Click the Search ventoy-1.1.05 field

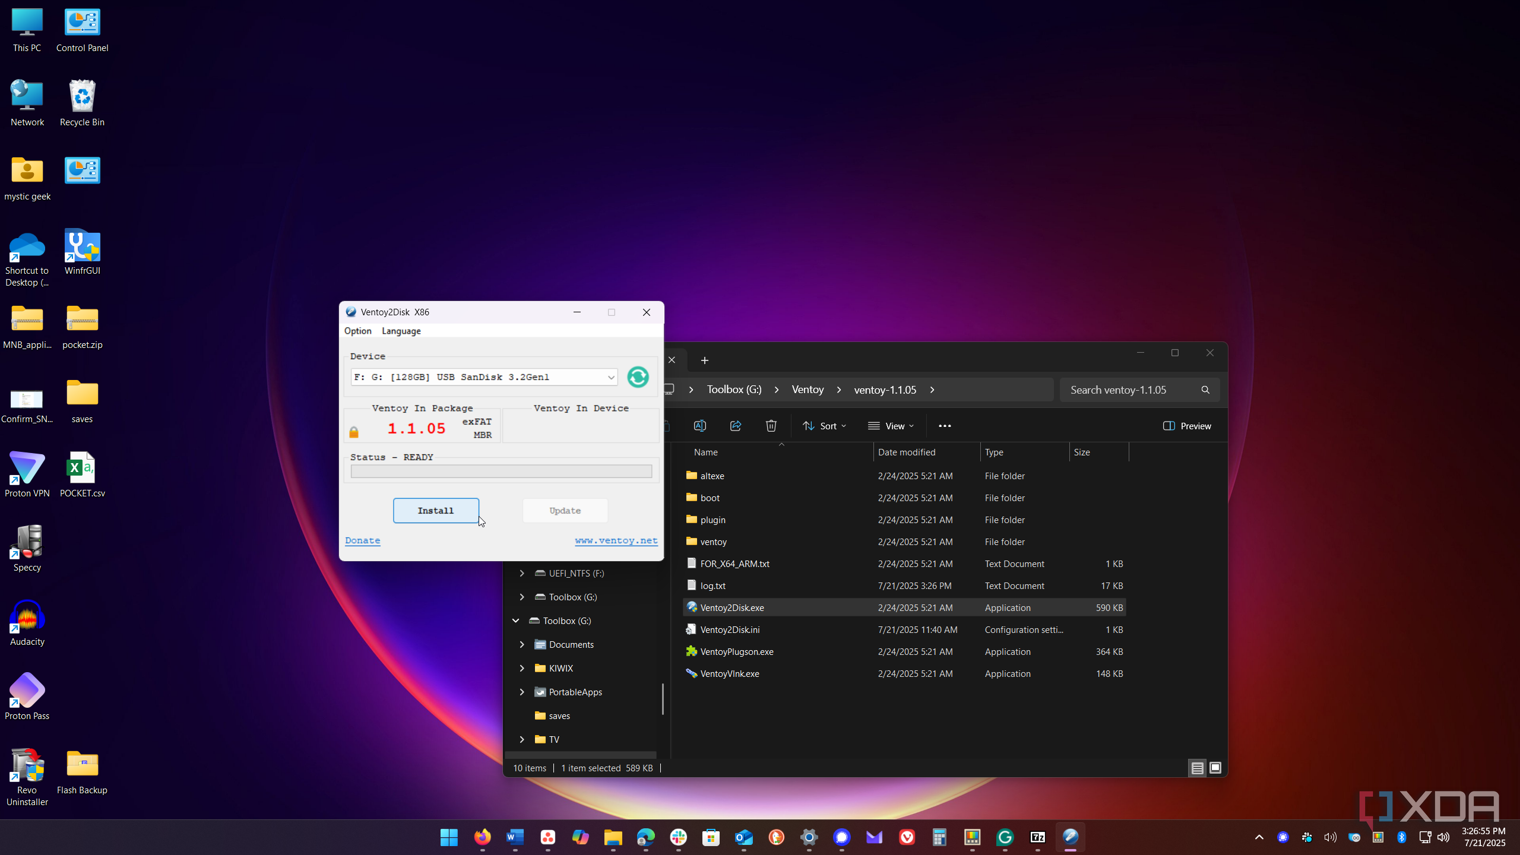[1128, 389]
